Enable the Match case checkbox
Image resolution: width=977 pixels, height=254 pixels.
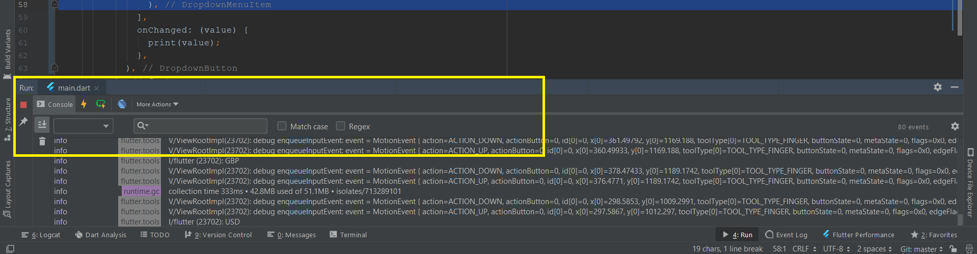(x=282, y=126)
